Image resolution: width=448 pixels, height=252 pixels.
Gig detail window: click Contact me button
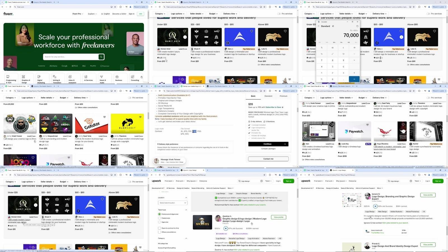point(268,159)
